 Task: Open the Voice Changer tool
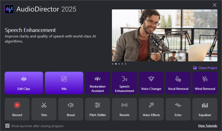[x=151, y=83]
